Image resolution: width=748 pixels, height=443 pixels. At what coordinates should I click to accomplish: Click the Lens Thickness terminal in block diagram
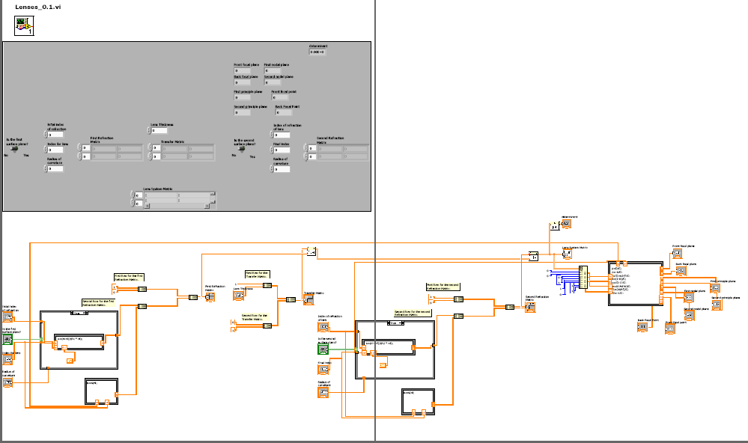coord(240,296)
